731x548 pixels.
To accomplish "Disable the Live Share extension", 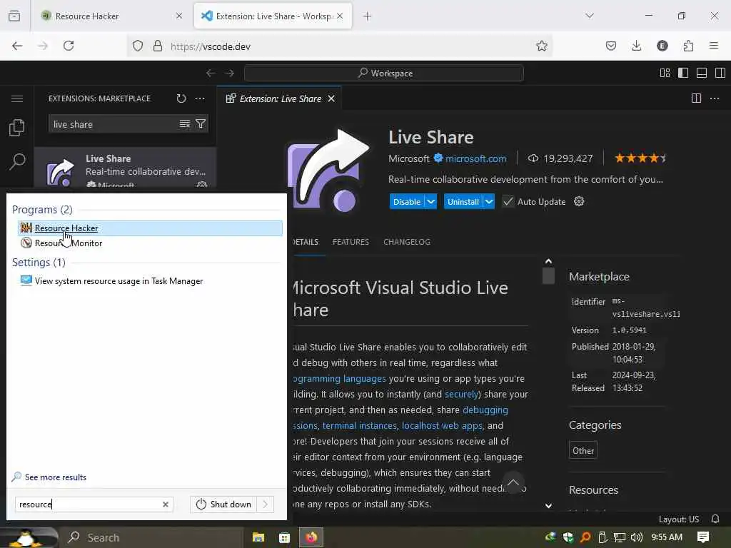I will point(407,202).
